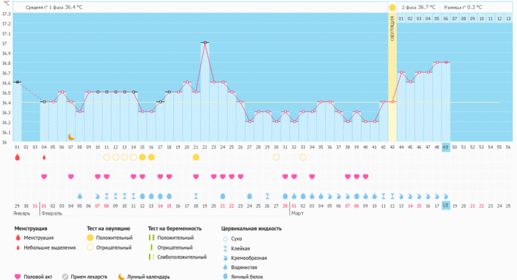Click the heart icon on cycle day 04
This screenshot has height=280, width=517.
pos(44,177)
